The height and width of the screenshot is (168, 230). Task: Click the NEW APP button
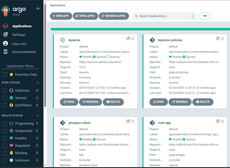coord(61,16)
